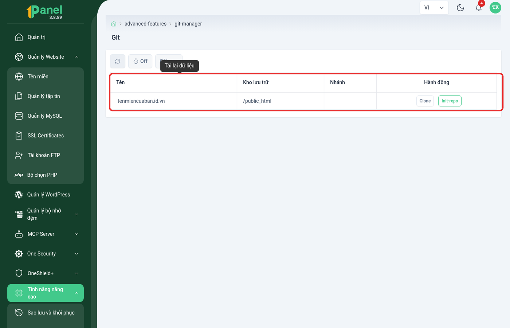Viewport: 510px width, 328px height.
Task: Click the Hành động column header
Action: [436, 82]
